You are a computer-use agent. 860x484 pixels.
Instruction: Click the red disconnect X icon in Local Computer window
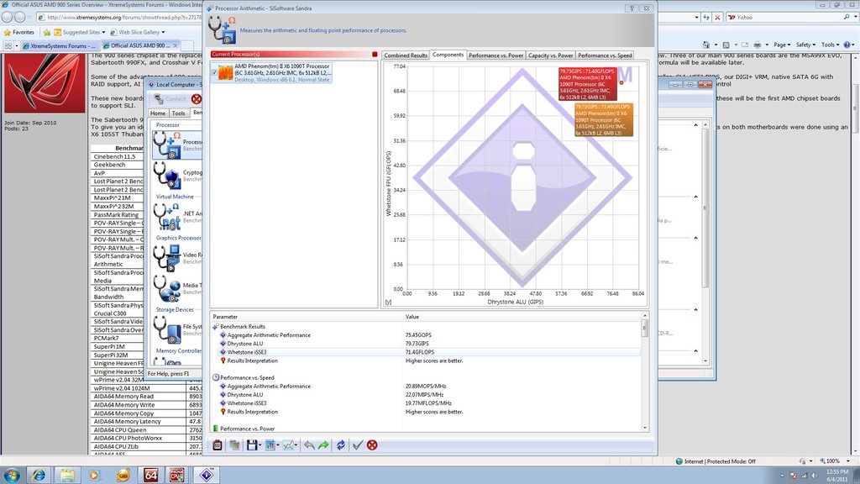[197, 99]
